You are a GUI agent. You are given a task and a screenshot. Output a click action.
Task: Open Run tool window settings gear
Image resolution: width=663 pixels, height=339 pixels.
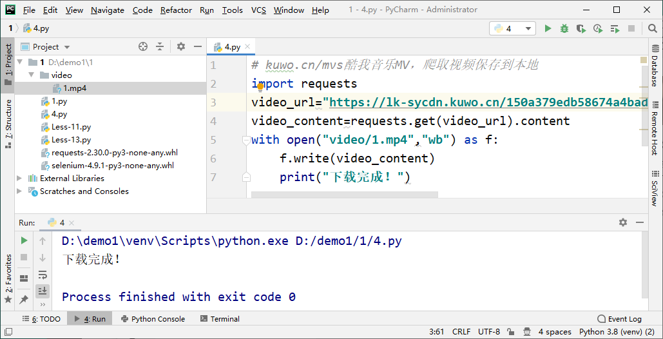tap(622, 222)
